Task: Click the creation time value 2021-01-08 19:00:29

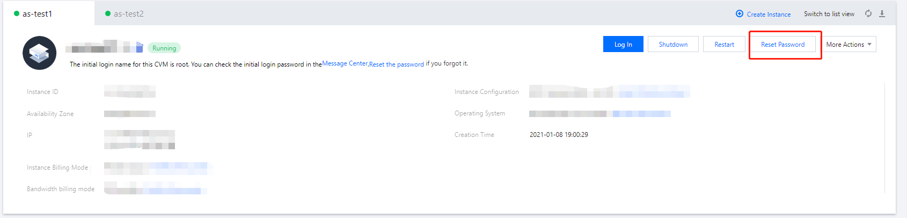Action: coord(559,135)
